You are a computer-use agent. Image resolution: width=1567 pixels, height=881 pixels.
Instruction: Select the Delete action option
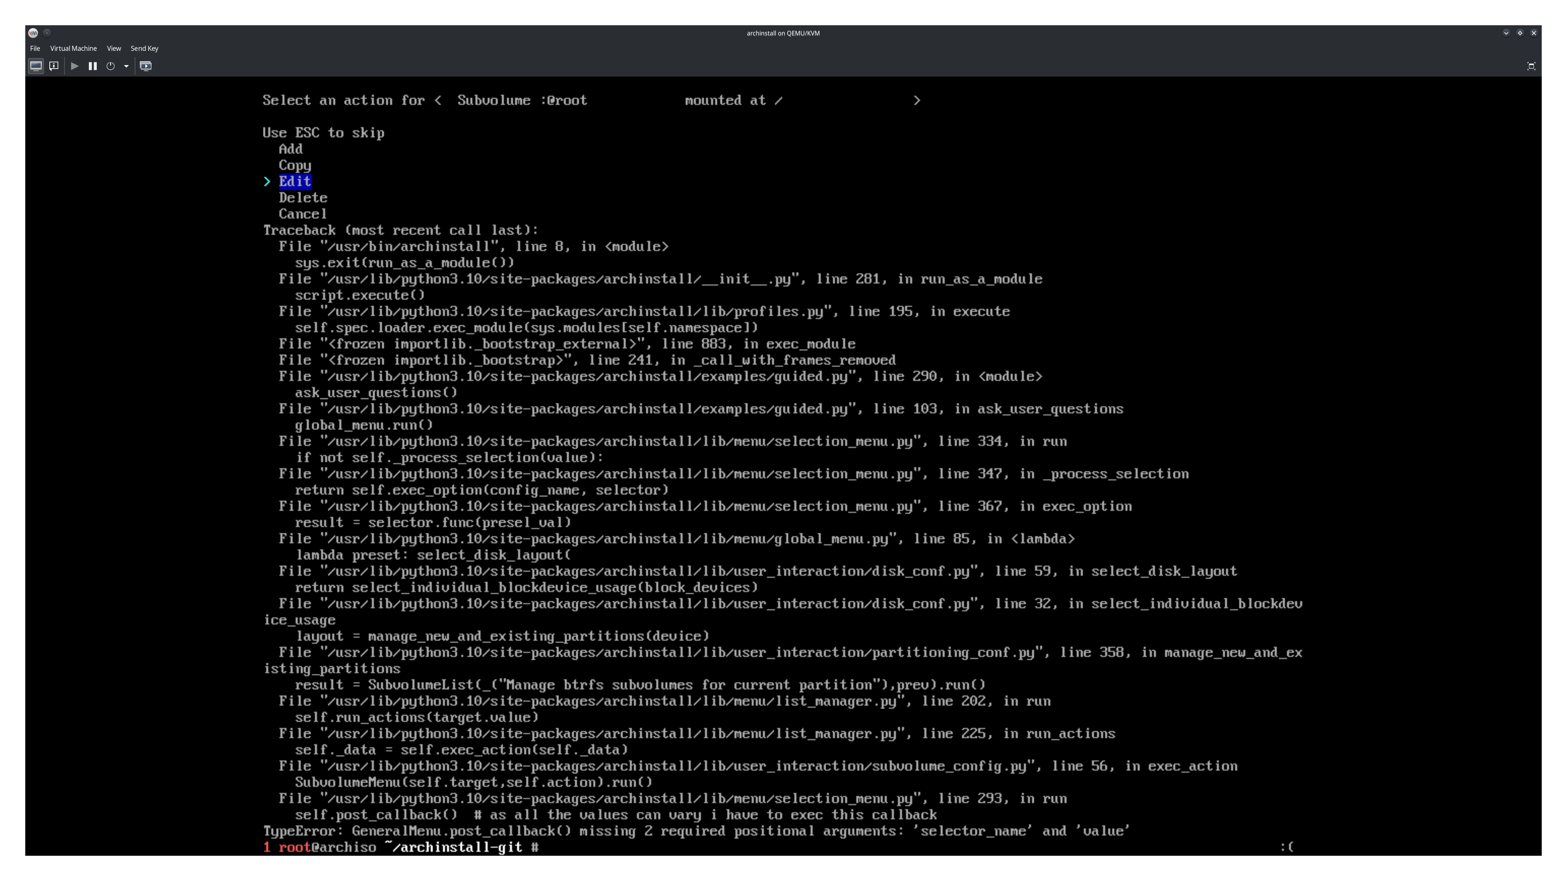303,197
